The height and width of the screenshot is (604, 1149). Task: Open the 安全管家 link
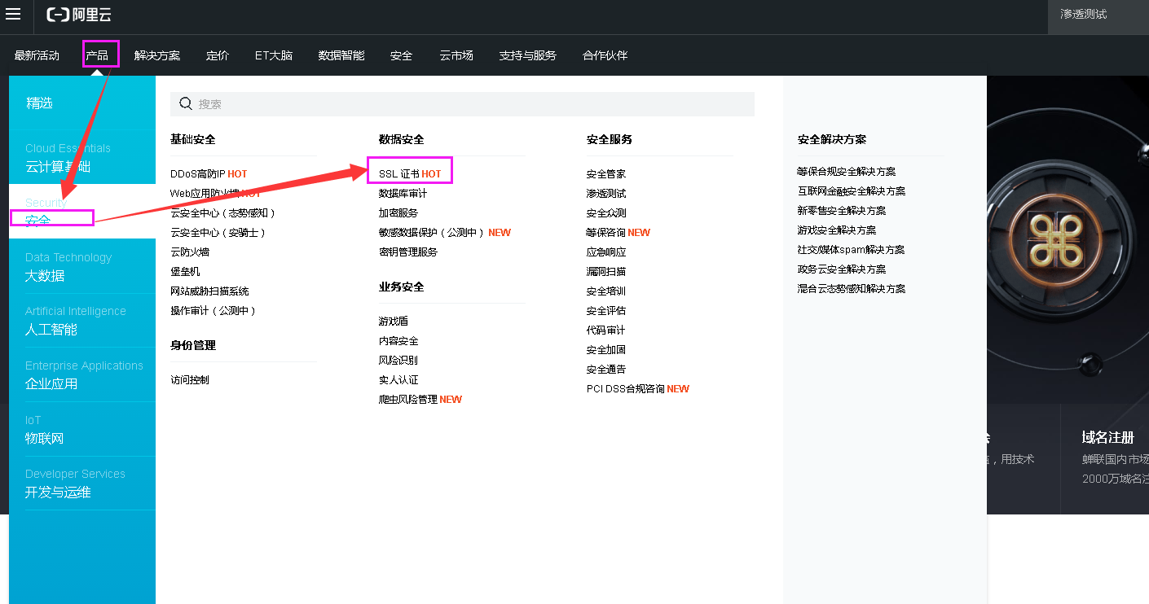606,174
